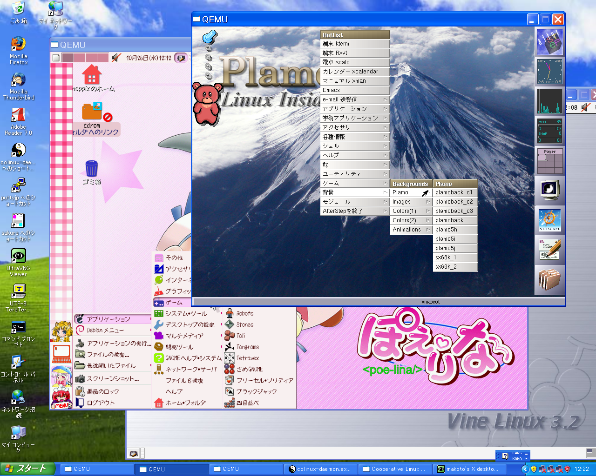Open ホーム・フォルダ menu entry
The height and width of the screenshot is (476, 596).
click(x=187, y=403)
